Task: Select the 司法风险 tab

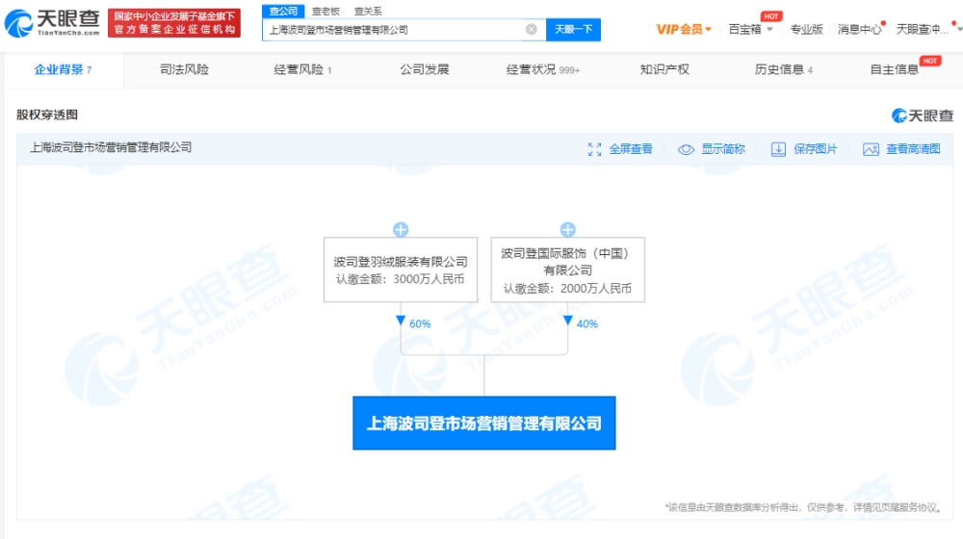Action: pyautogui.click(x=184, y=69)
